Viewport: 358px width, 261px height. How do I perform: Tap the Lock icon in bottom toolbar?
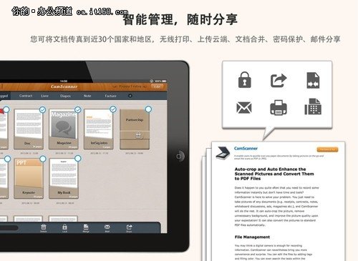(x=64, y=227)
